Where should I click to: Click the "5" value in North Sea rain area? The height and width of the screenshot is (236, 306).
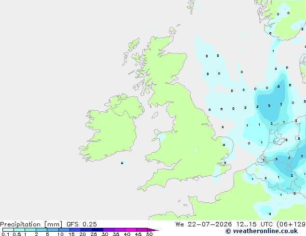[x=269, y=106]
